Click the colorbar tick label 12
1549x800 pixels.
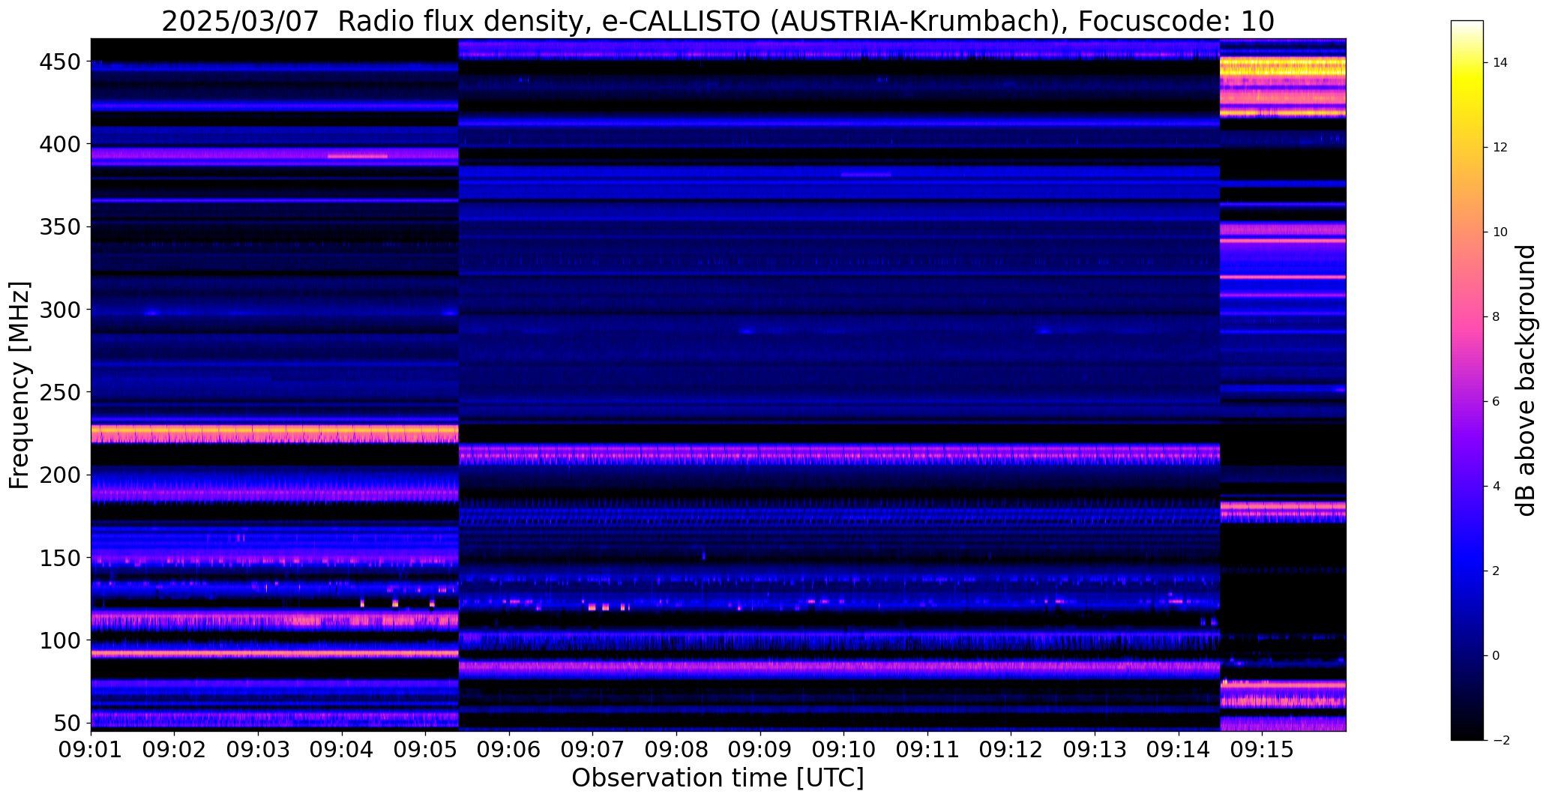pos(1500,147)
